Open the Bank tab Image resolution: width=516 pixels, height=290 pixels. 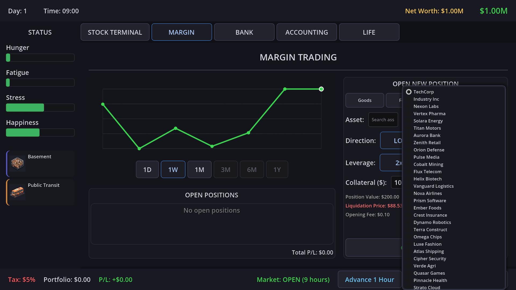pos(244,32)
